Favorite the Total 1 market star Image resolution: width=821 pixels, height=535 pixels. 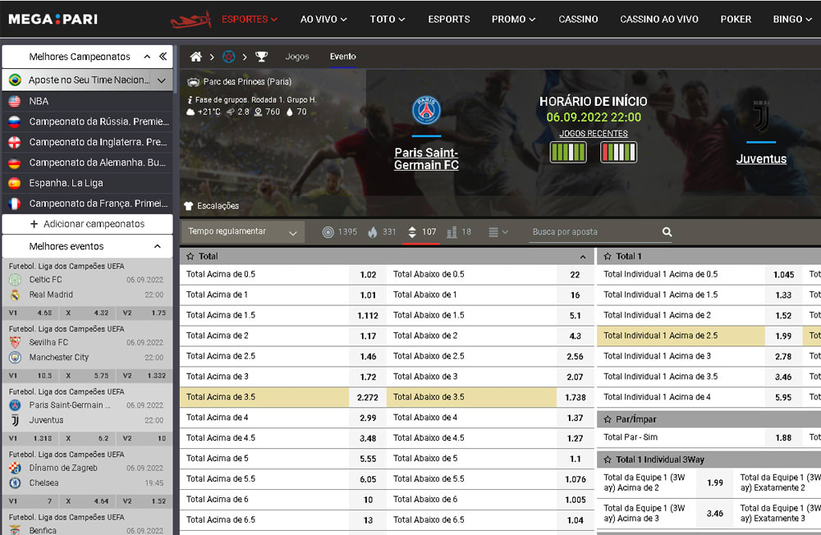[608, 257]
